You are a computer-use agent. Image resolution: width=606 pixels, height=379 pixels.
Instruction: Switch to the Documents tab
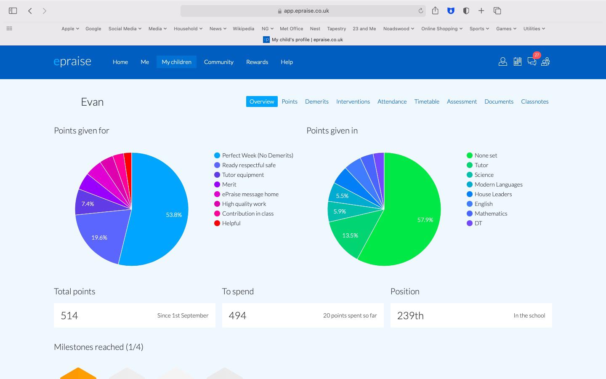499,101
